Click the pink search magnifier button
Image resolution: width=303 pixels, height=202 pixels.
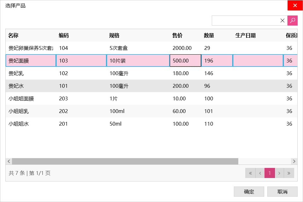[x=293, y=21]
